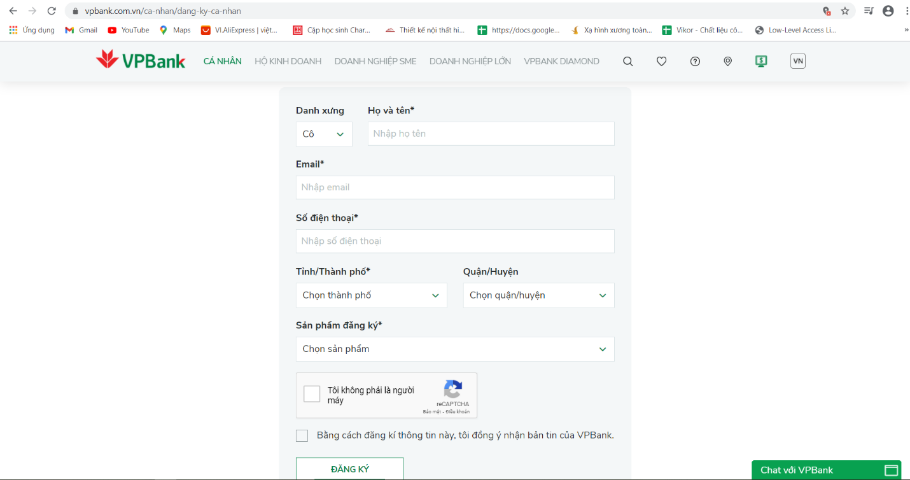Screen dimensions: 910x480
Task: Open Ứng dụng apps bookmark
Action: (32, 30)
